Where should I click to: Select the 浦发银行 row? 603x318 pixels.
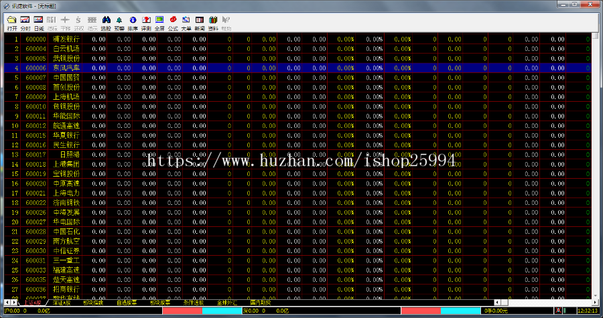(297, 39)
